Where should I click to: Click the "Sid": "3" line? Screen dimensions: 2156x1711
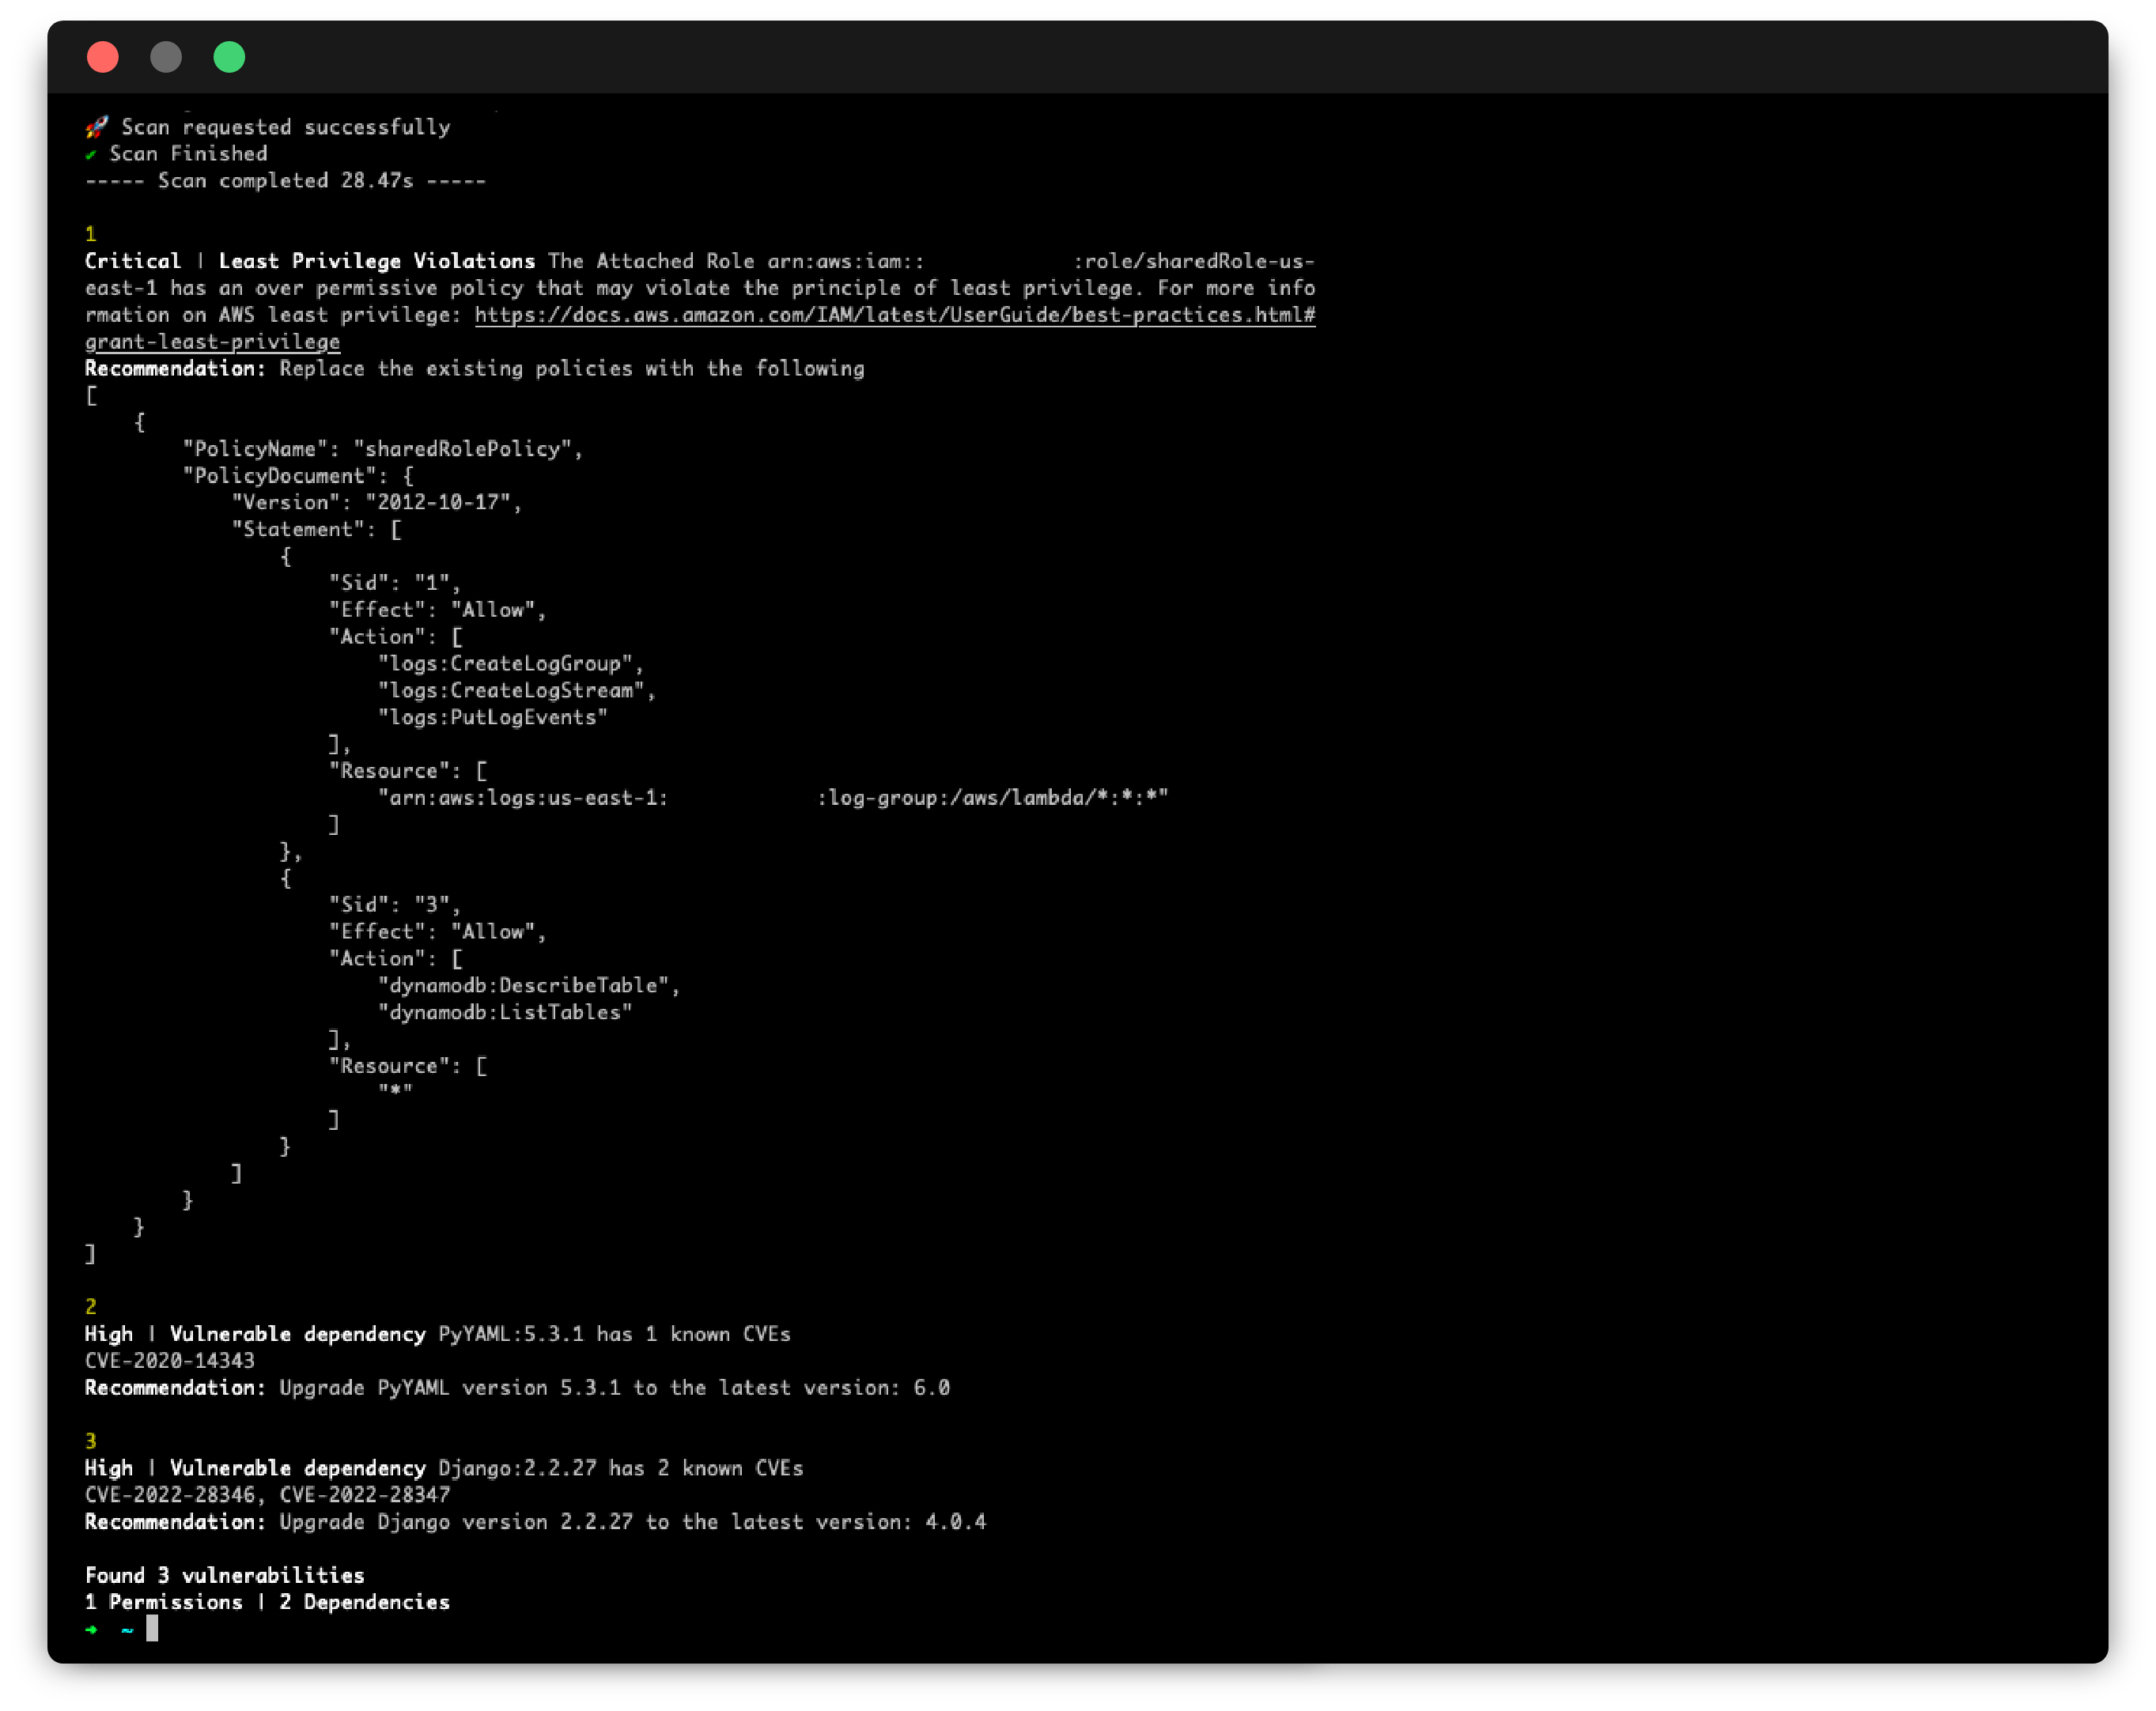pos(395,905)
